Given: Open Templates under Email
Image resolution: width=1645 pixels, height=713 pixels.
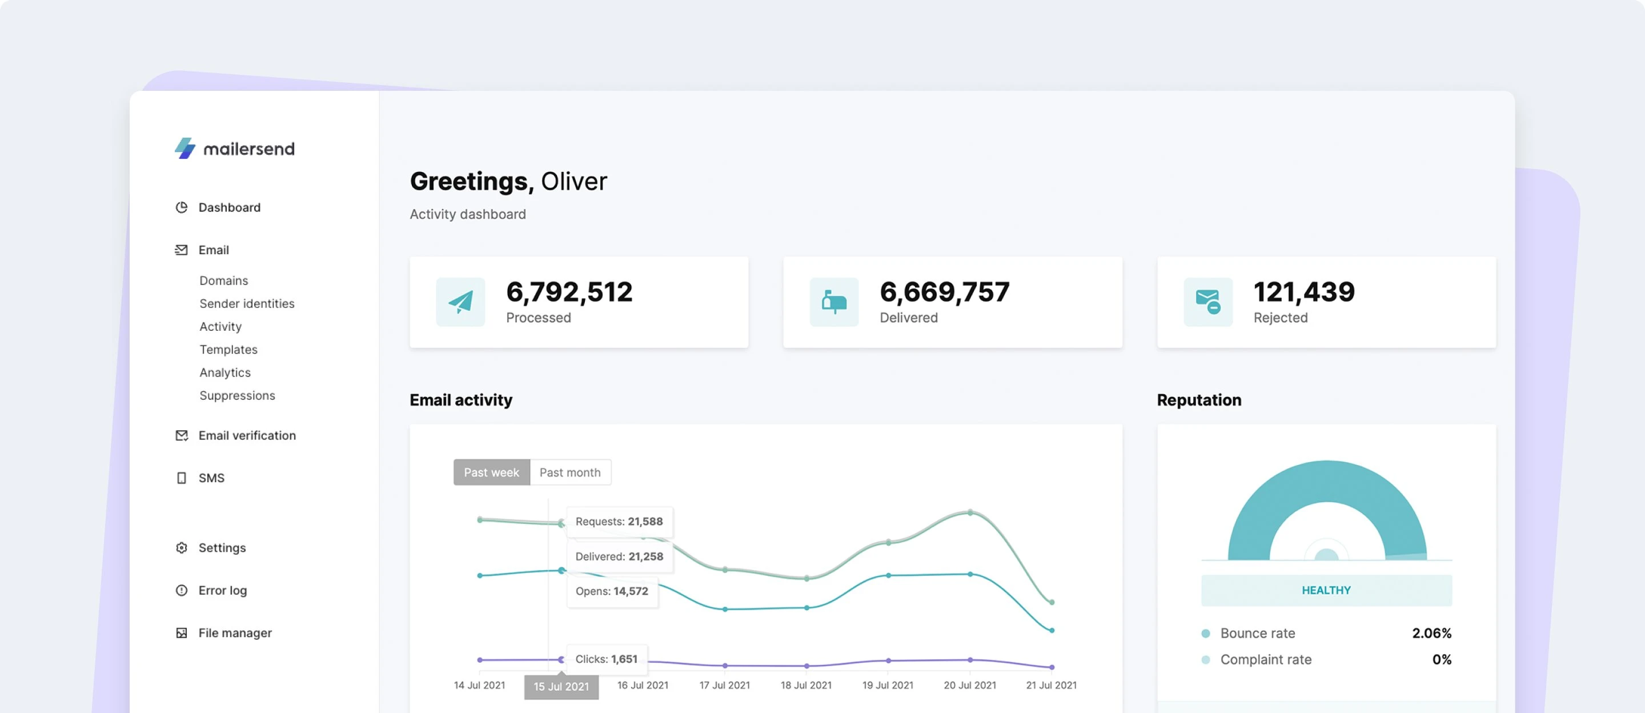Looking at the screenshot, I should coord(228,350).
